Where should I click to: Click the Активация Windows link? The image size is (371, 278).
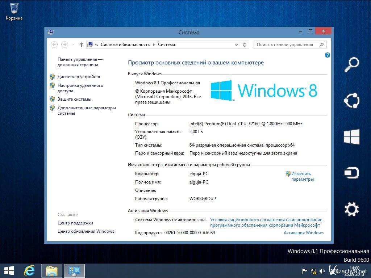[x=303, y=233]
